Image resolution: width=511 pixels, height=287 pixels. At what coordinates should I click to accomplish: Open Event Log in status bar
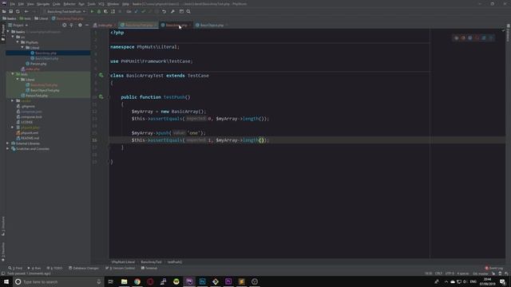[493, 268]
